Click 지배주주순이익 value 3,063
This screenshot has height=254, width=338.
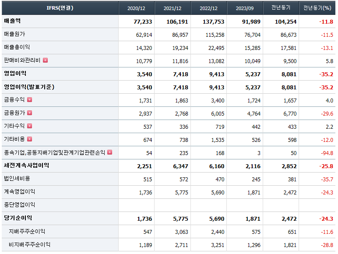click(182, 232)
